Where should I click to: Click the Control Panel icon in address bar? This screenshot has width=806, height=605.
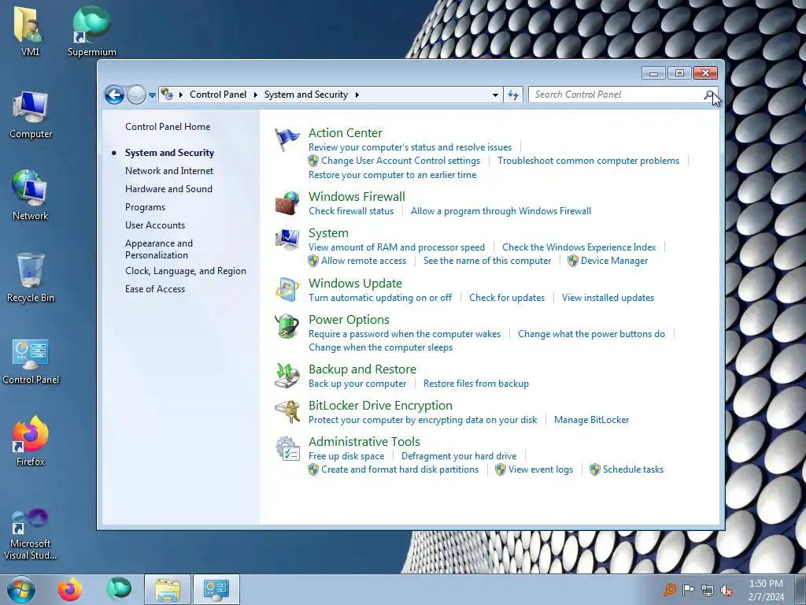[167, 95]
